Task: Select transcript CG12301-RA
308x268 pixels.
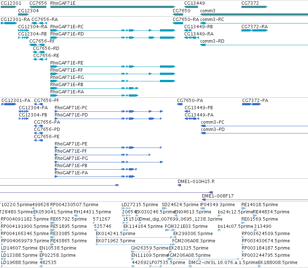Action: pyautogui.click(x=9, y=23)
